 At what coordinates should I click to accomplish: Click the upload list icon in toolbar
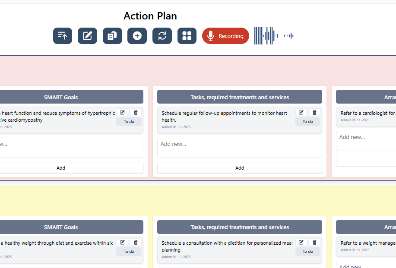62,36
